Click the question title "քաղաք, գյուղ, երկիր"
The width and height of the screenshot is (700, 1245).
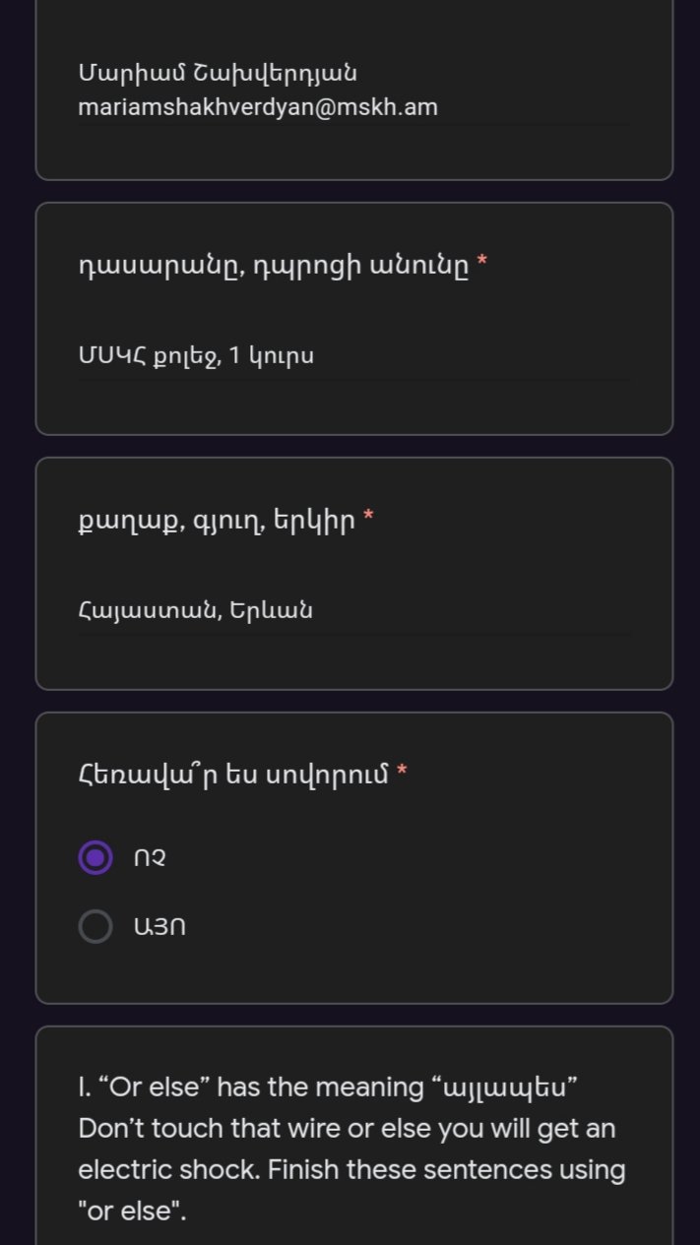click(x=217, y=519)
